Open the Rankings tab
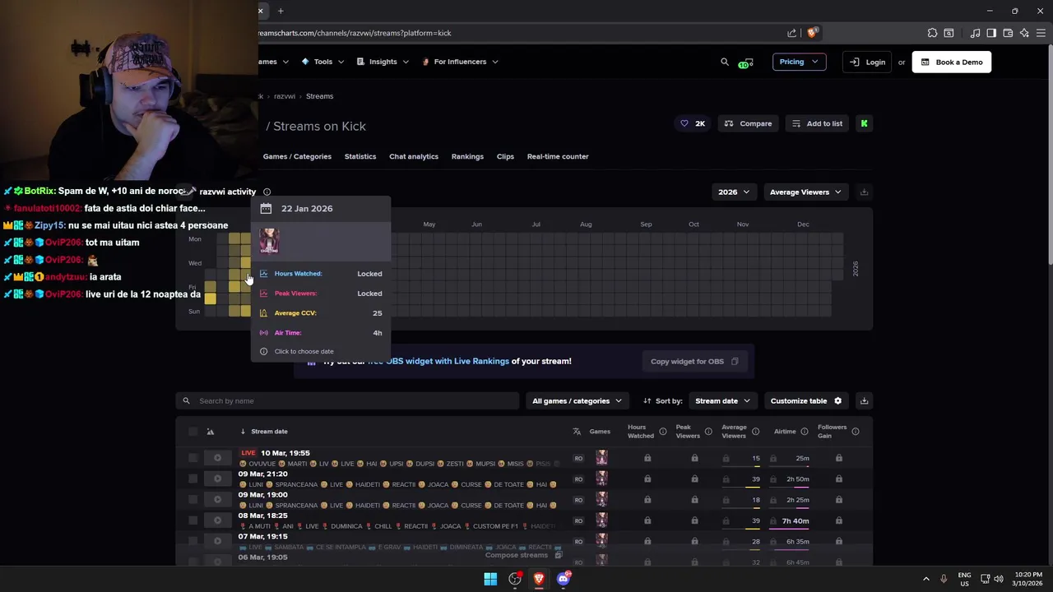This screenshot has height=592, width=1053. coord(467,156)
